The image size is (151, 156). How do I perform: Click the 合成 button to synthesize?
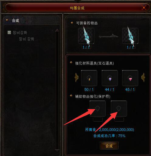[109, 146]
